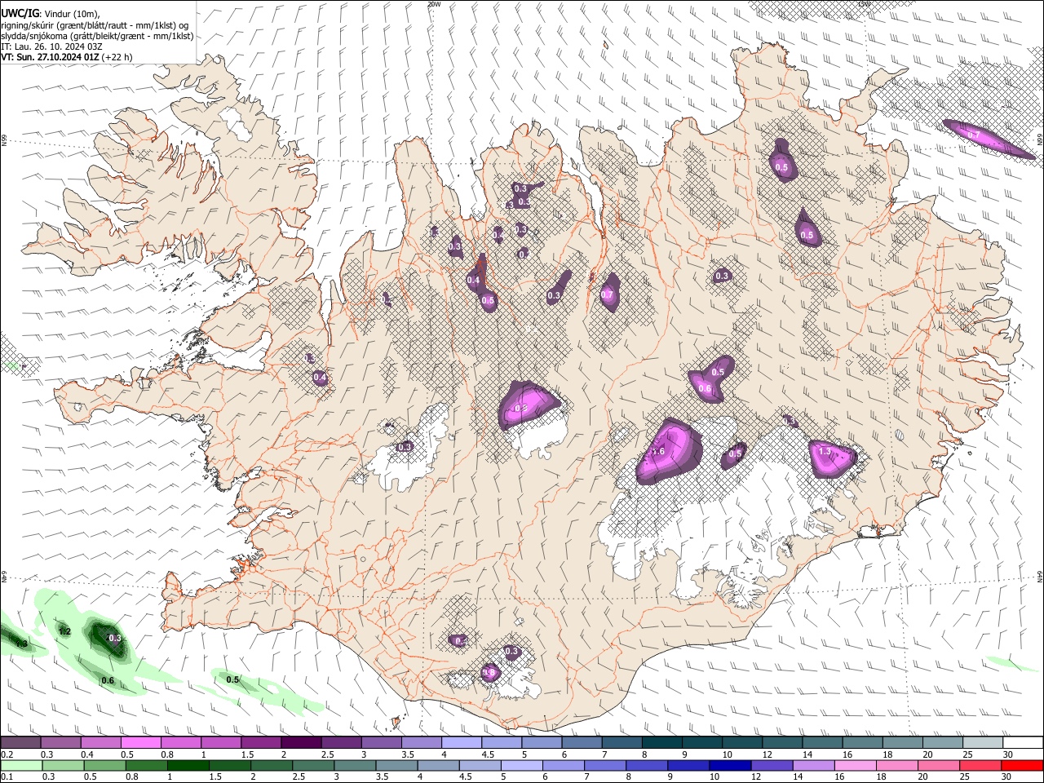Click the '20W' longitude label
This screenshot has width=1044, height=783.
(434, 4)
